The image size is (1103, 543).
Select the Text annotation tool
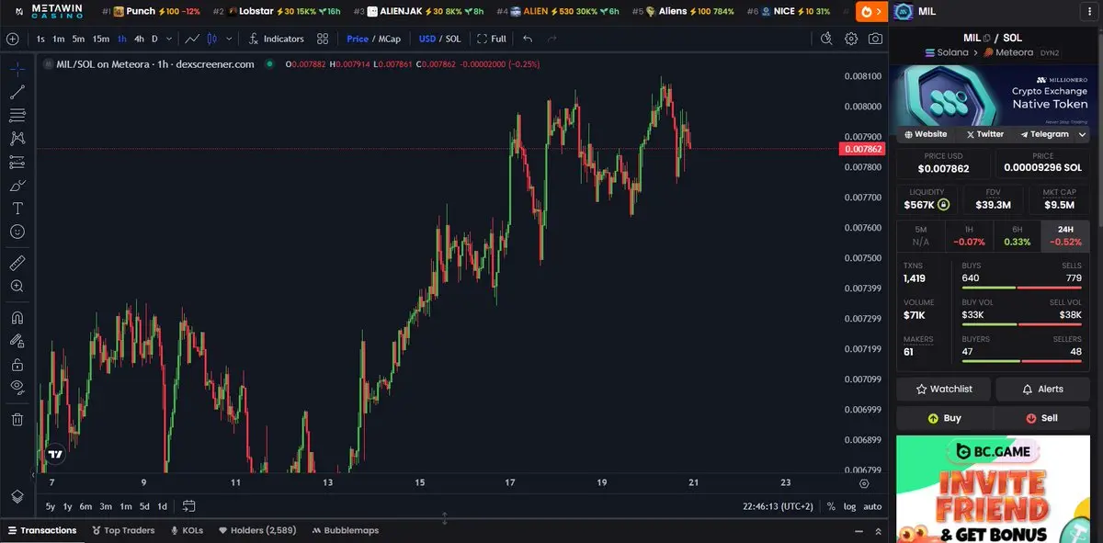17,209
